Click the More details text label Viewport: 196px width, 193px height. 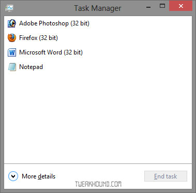(39, 176)
